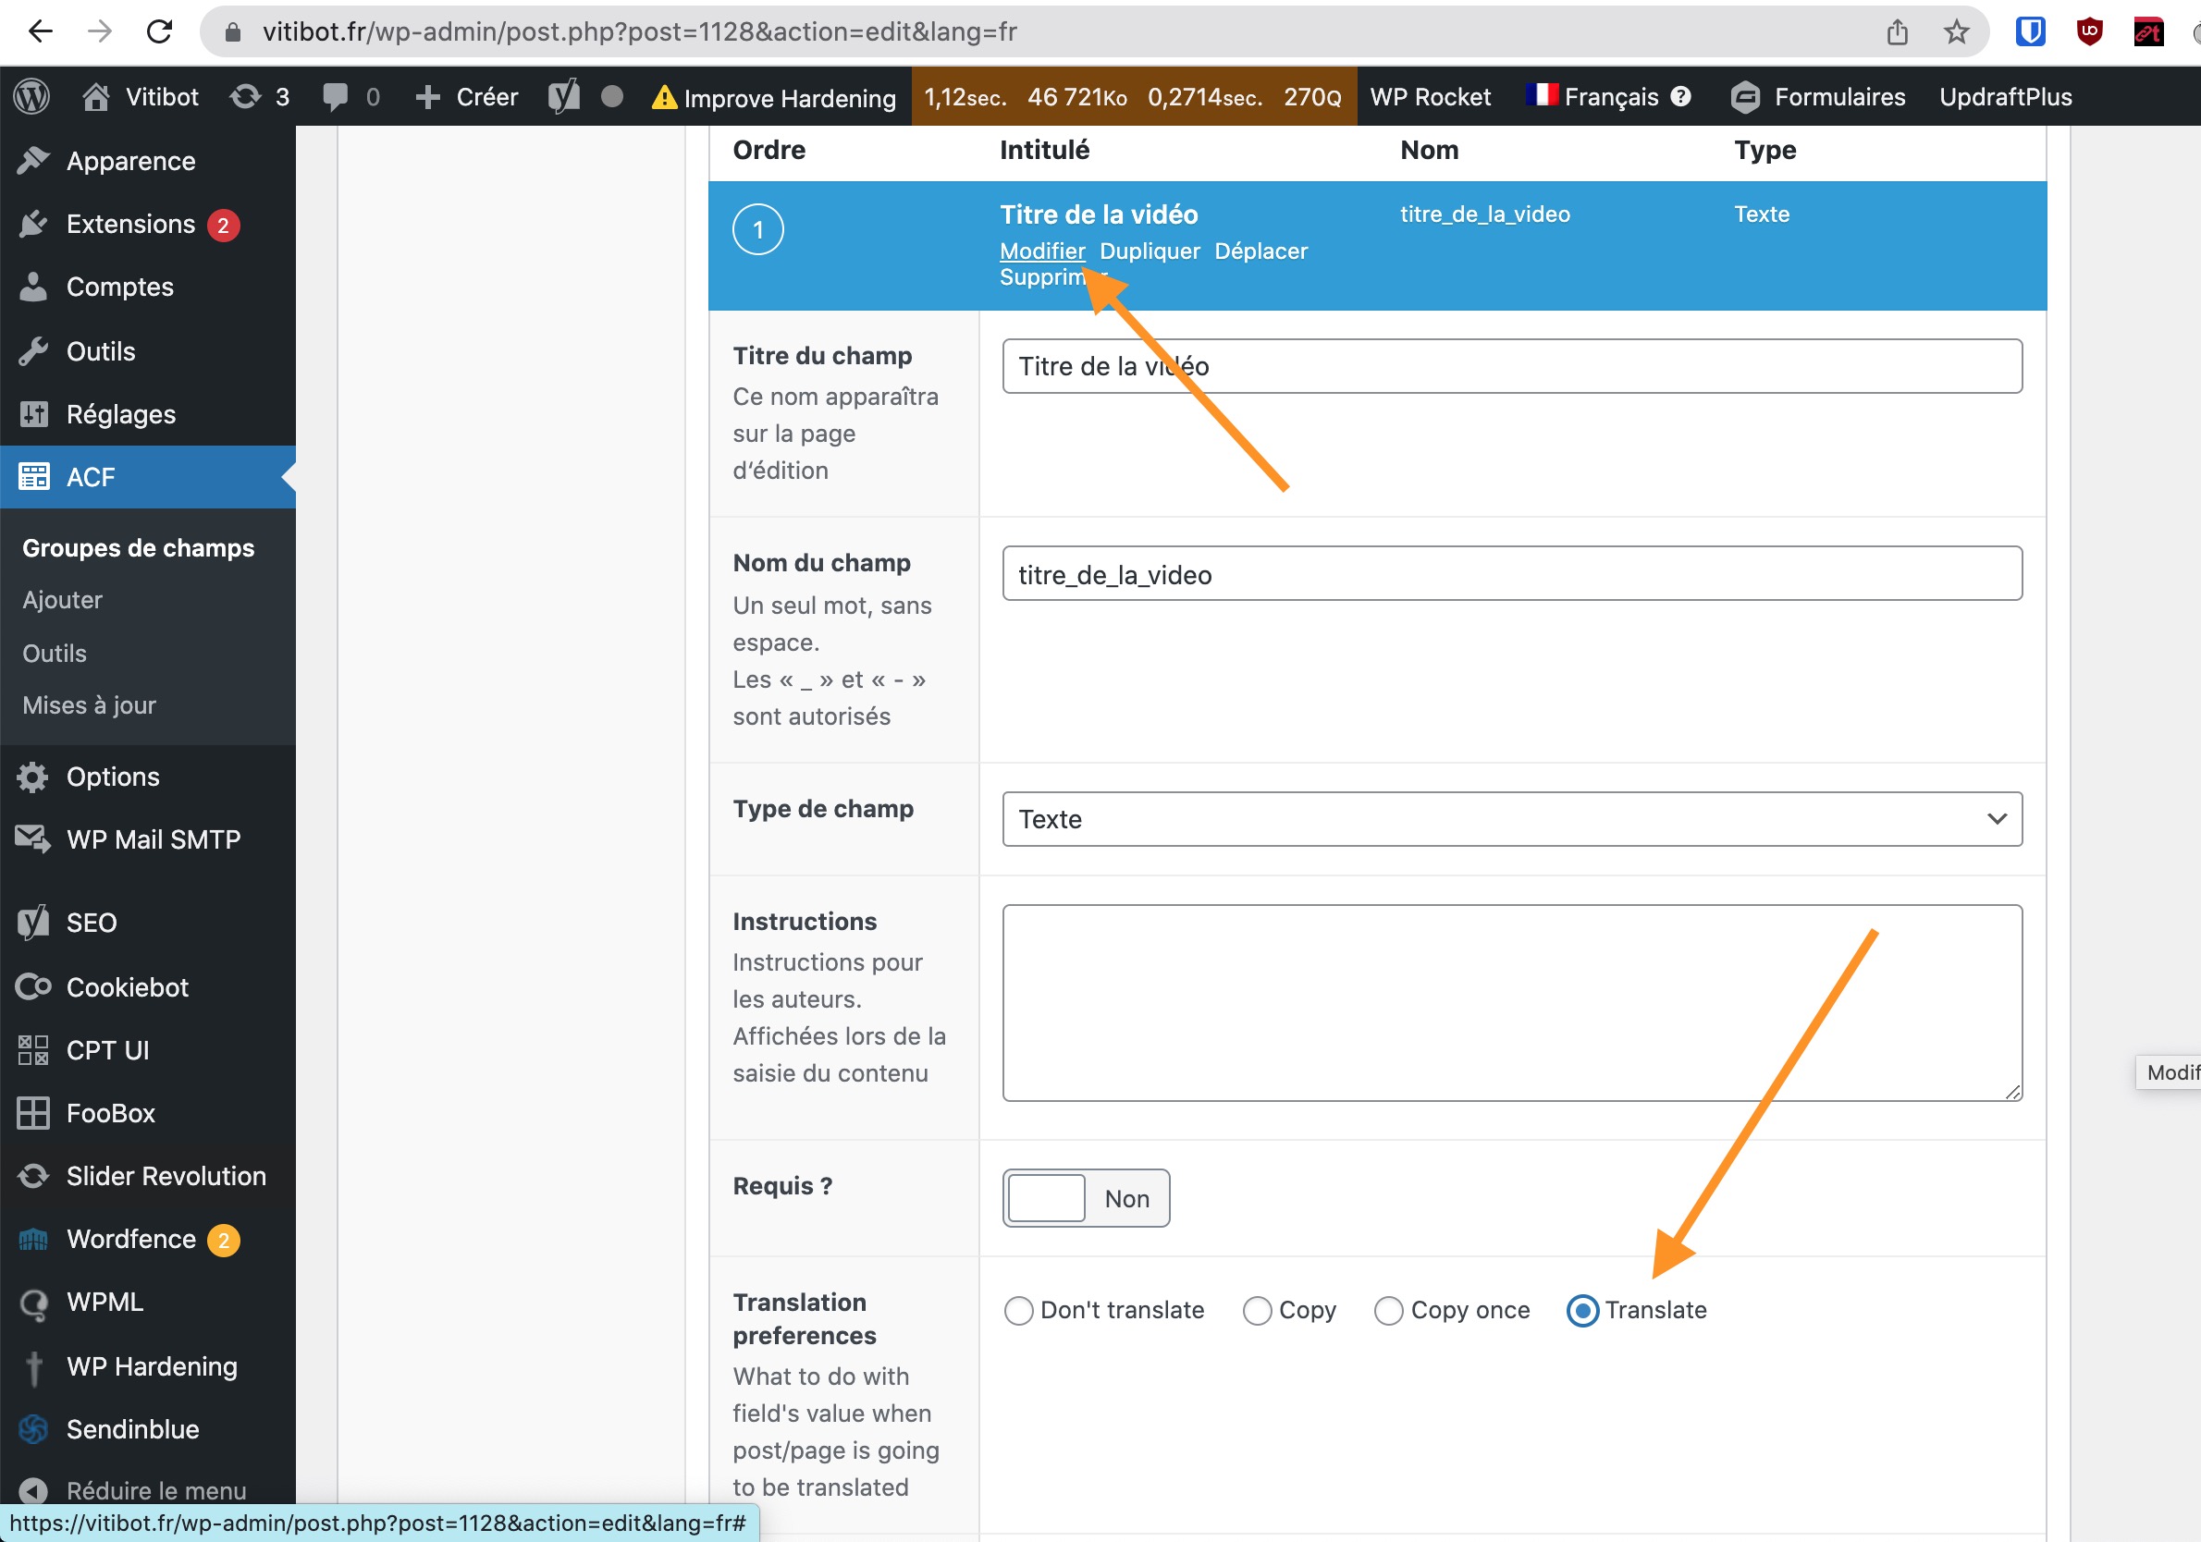Open the comments bubble icon
Image resolution: width=2201 pixels, height=1542 pixels.
click(350, 96)
